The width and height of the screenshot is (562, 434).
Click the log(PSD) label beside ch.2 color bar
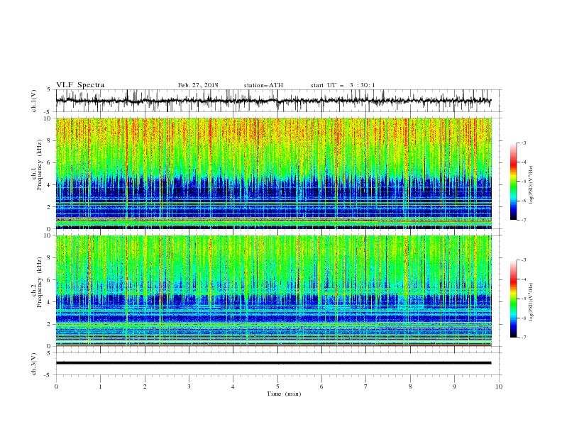click(531, 301)
